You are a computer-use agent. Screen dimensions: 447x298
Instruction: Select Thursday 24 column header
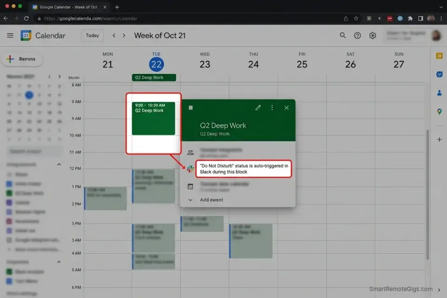253,61
